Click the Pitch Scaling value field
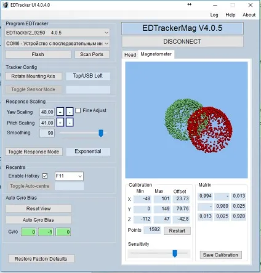Image resolution: width=261 pixels, height=273 pixels. click(47, 123)
